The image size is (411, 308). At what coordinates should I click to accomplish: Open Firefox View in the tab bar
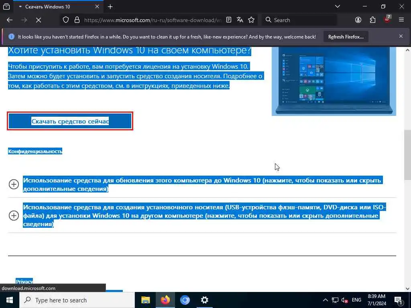coord(6,6)
